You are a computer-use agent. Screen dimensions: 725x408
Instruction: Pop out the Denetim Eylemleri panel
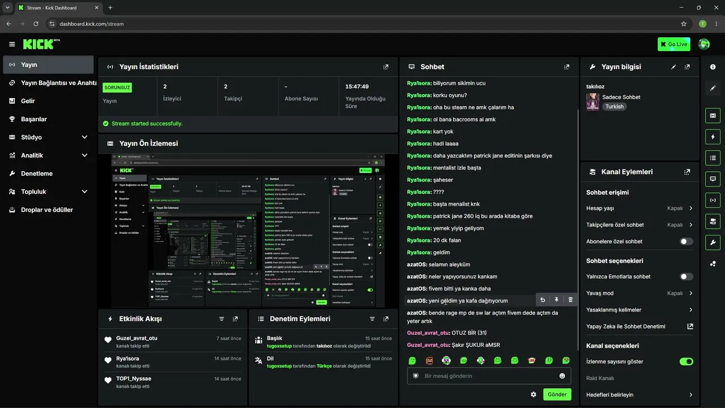tap(386, 319)
